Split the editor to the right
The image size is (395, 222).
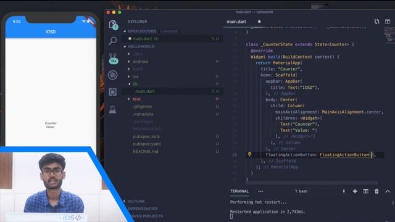388,22
